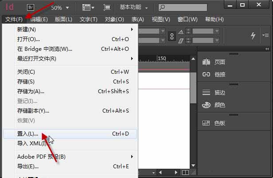Click the search field in title bar

click(183, 7)
